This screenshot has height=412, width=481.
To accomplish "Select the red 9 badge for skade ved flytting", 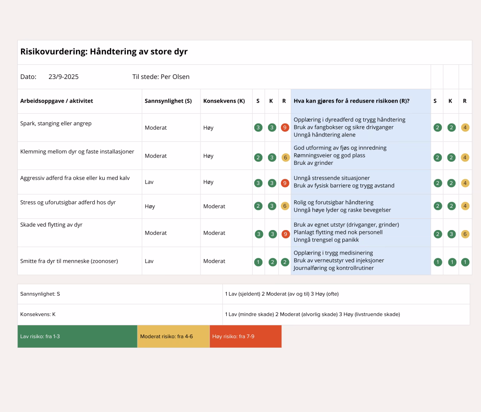I will (x=284, y=234).
